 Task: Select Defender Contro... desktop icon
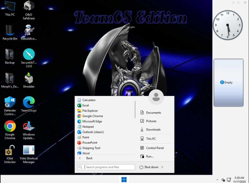pyautogui.click(x=10, y=106)
